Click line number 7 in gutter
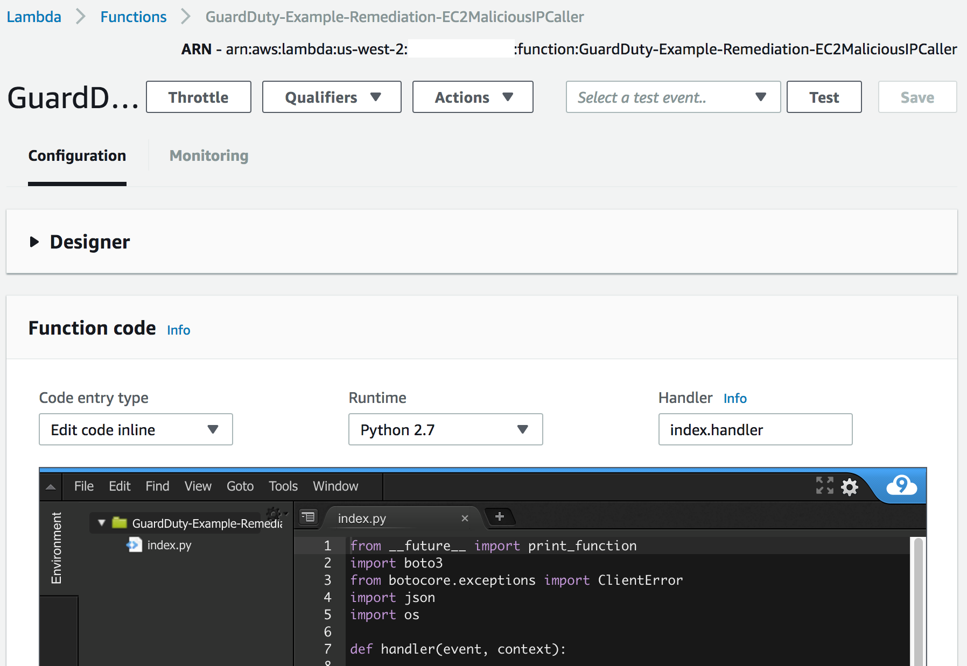 click(x=327, y=649)
